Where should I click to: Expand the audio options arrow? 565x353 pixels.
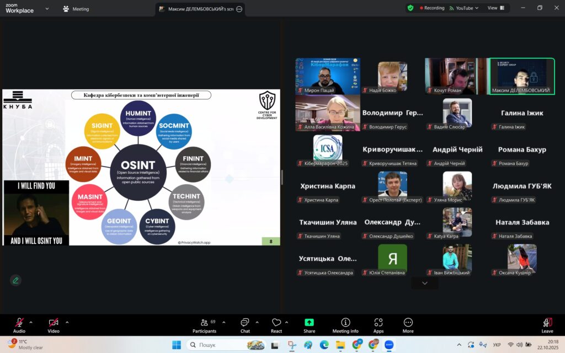31,322
